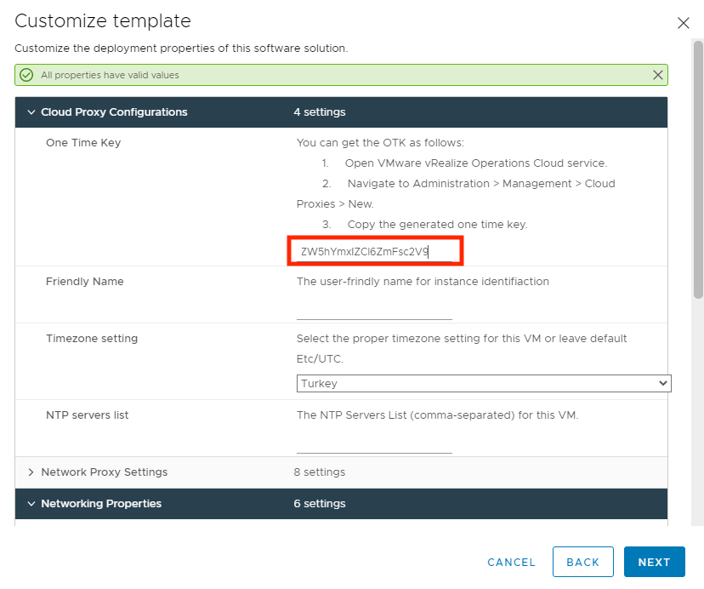Dismiss the valid values notification banner
This screenshot has width=704, height=589.
click(657, 75)
